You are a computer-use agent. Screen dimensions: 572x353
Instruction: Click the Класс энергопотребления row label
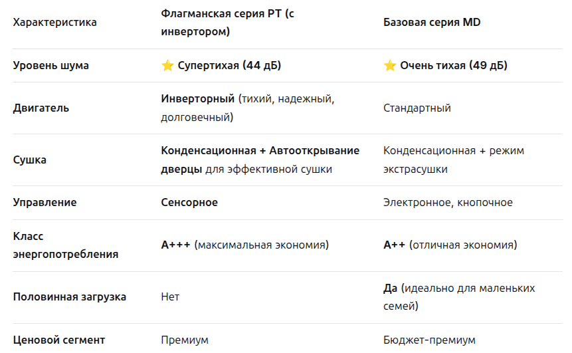(x=66, y=245)
